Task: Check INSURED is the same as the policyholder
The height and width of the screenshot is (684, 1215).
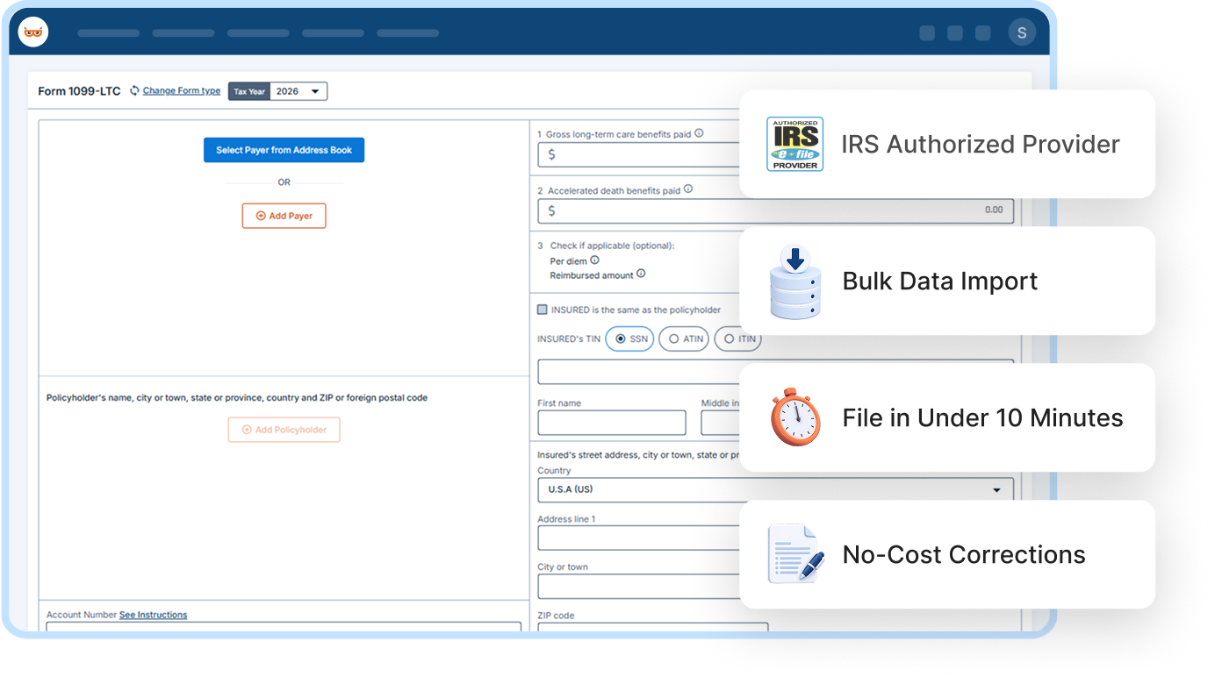Action: [x=543, y=310]
